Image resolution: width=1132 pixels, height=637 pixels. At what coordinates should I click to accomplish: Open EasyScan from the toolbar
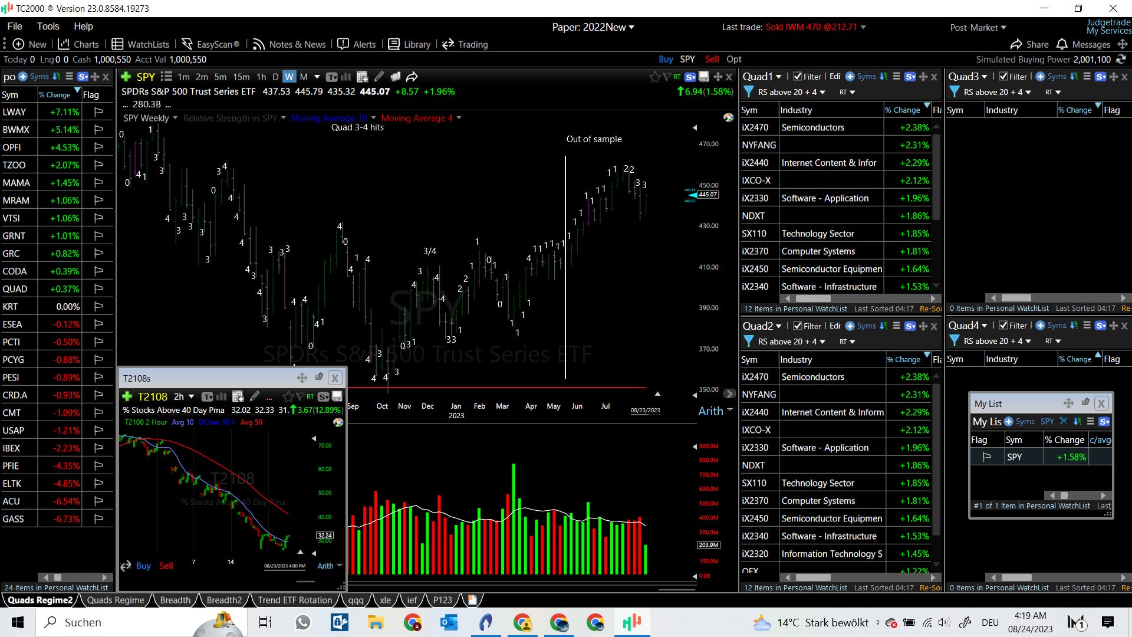pyautogui.click(x=210, y=44)
